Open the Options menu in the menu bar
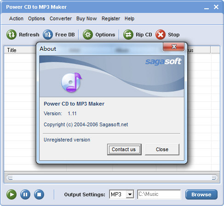Screen dimensions: 224x206 click(36, 18)
